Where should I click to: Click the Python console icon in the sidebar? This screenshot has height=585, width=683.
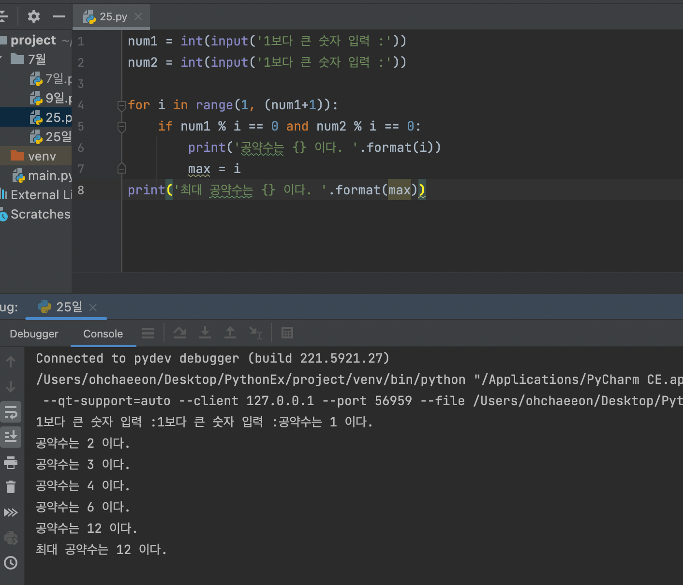click(x=11, y=538)
